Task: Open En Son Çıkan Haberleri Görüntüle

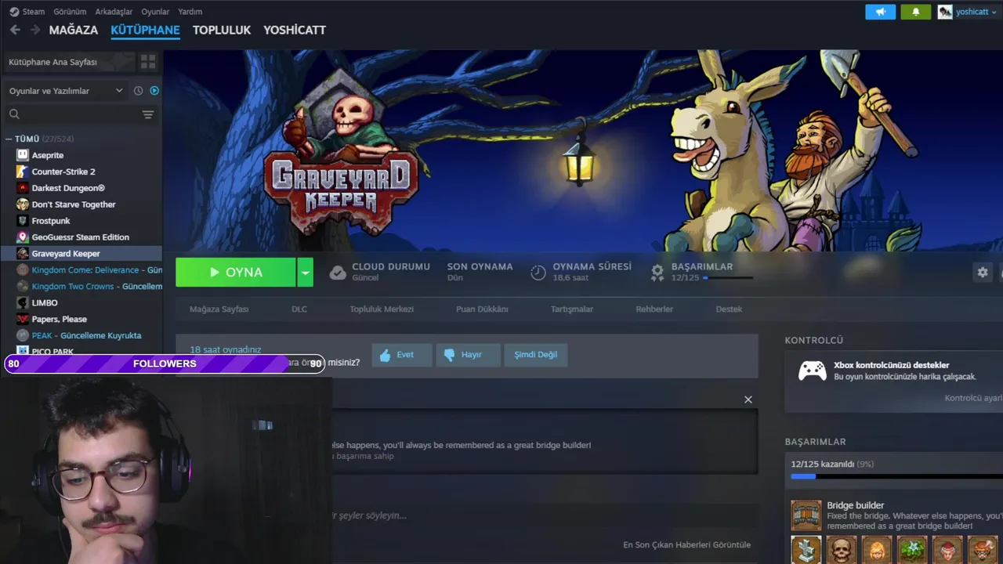Action: pos(686,544)
